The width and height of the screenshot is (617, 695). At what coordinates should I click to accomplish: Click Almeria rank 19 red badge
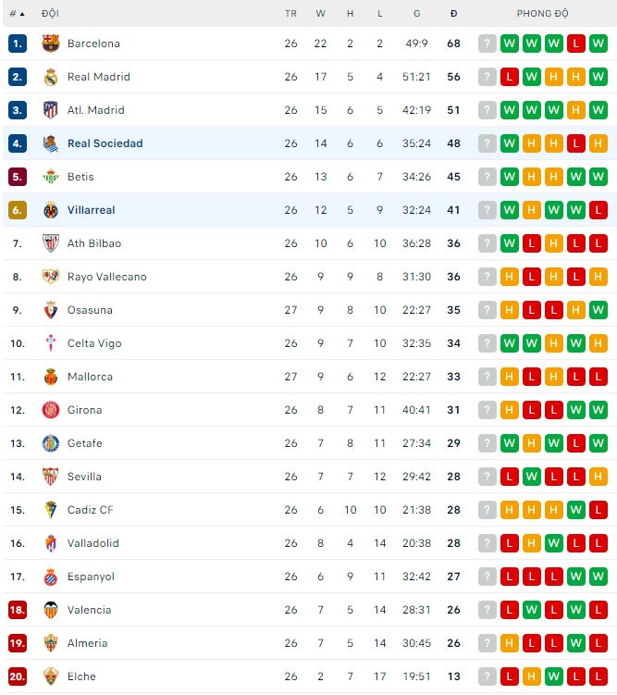coord(18,643)
